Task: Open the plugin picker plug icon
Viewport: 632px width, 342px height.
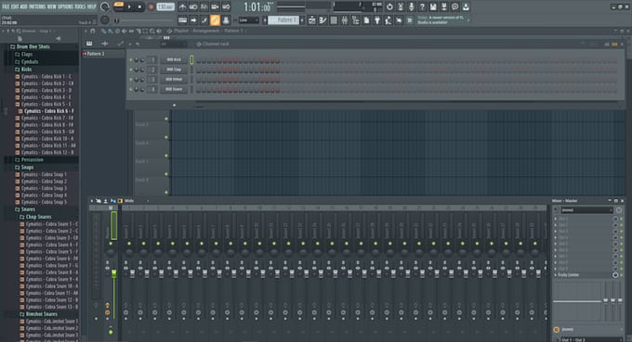Action: point(377,20)
